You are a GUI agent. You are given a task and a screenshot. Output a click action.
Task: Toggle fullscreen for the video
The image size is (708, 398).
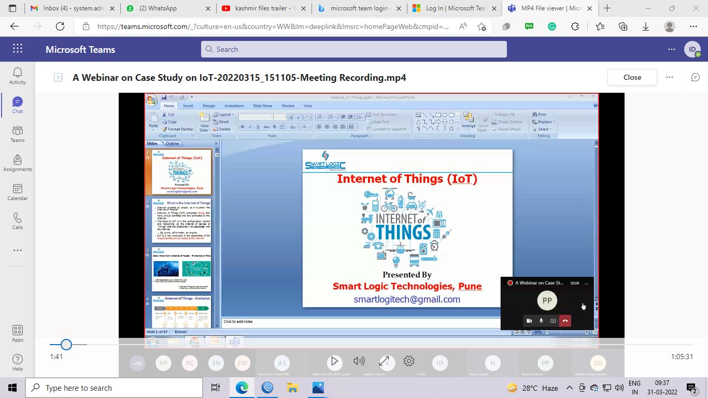coord(384,361)
